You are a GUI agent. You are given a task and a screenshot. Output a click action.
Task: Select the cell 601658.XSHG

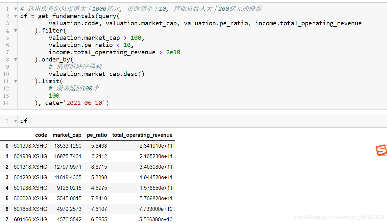(x=30, y=209)
